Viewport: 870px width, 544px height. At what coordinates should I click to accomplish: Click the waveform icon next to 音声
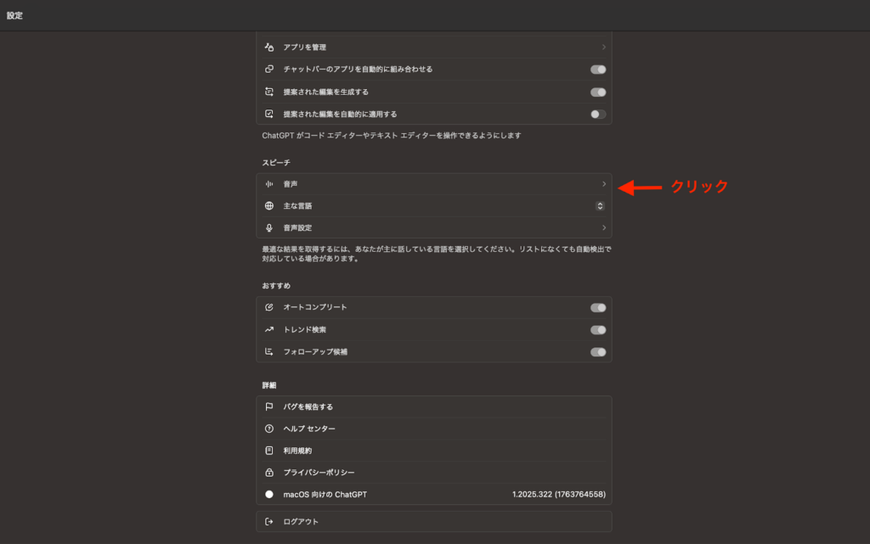(268, 182)
